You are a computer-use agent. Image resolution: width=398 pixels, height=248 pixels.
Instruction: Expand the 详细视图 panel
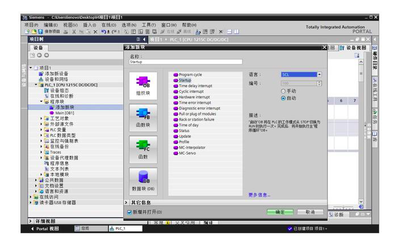pos(31,221)
